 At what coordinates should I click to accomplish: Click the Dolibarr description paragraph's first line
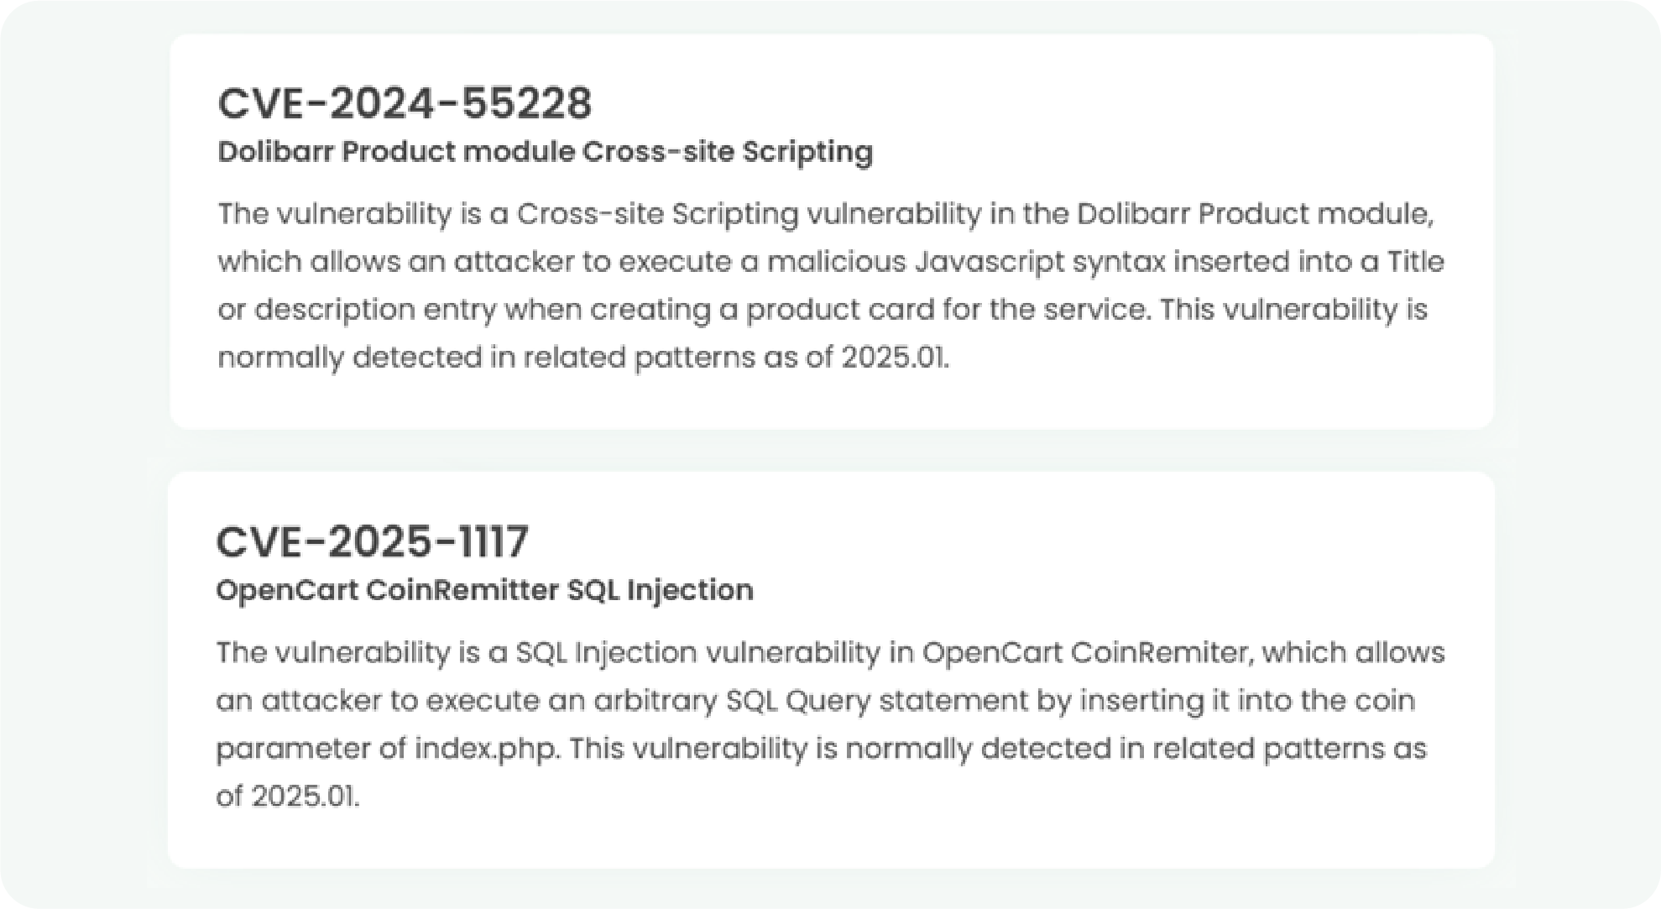click(826, 215)
